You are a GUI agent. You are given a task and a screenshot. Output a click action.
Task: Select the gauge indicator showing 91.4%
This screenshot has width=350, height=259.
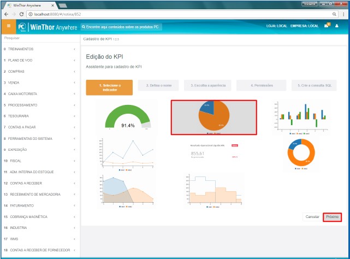click(x=128, y=117)
